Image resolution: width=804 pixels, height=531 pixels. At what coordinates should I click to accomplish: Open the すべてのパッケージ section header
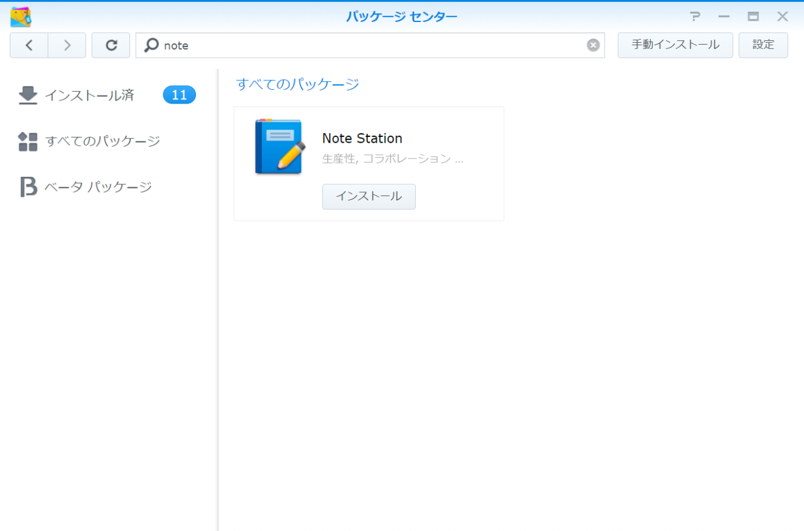click(x=297, y=84)
